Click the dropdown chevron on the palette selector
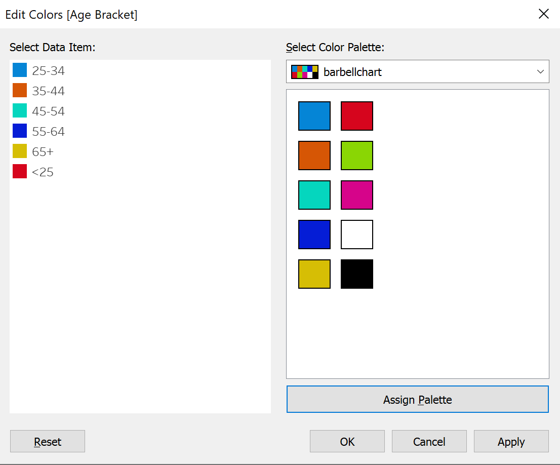This screenshot has width=560, height=465. [540, 71]
